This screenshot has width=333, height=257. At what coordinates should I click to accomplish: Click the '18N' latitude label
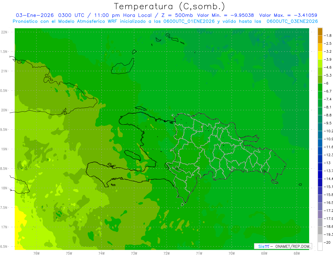tap(4, 188)
